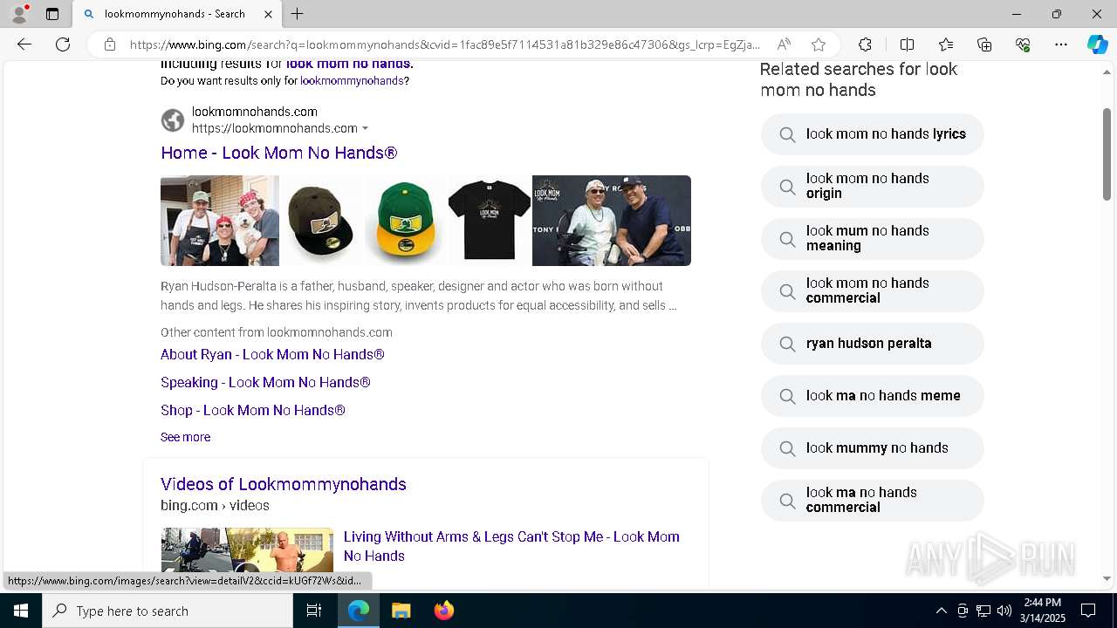
Task: Open the group photo with dog thumbnail
Action: [220, 221]
